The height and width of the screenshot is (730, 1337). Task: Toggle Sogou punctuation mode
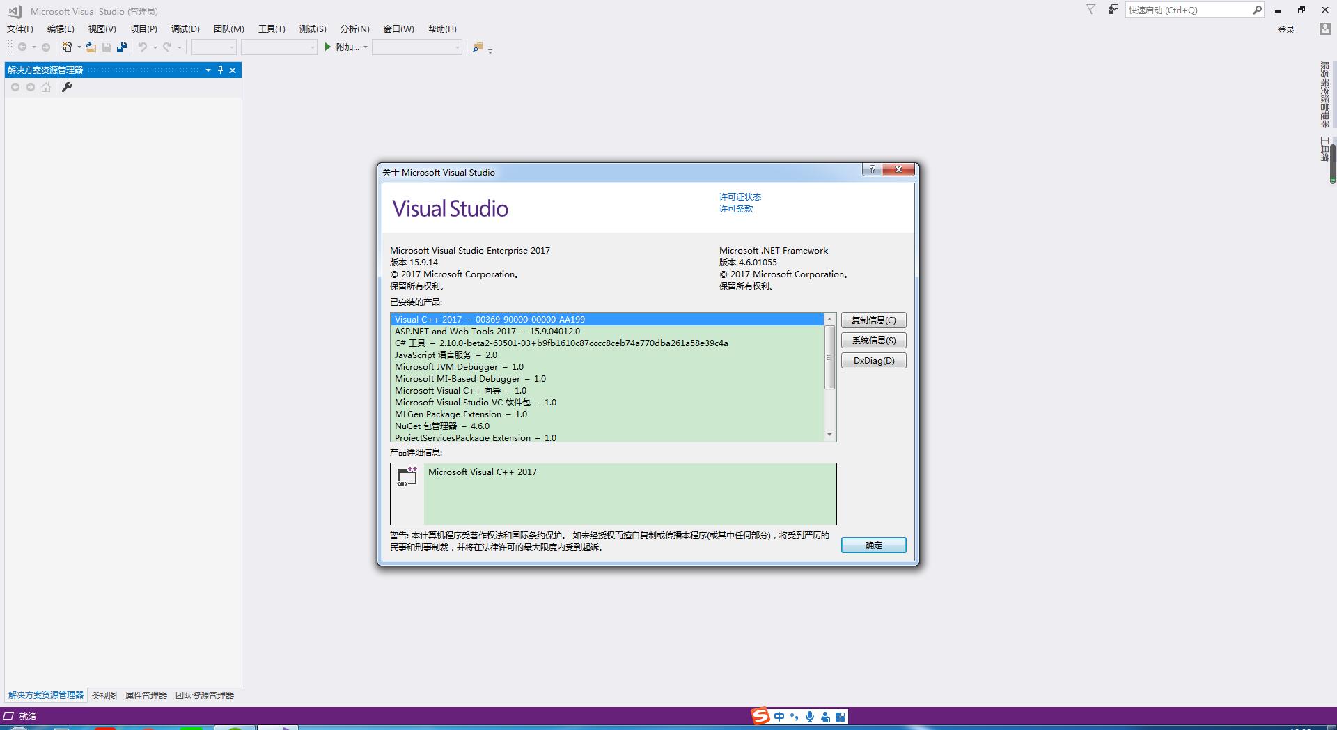tap(795, 717)
